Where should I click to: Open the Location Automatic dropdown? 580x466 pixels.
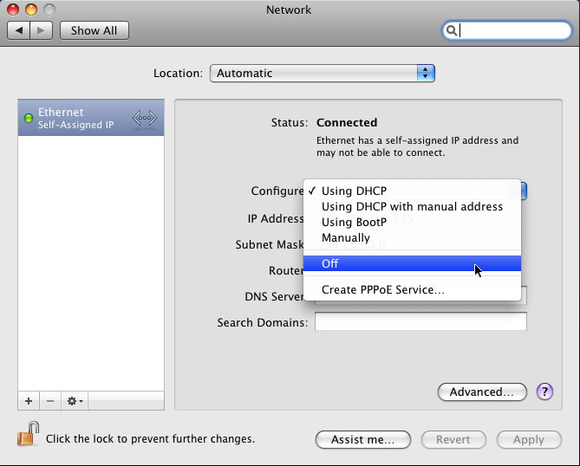pos(323,73)
